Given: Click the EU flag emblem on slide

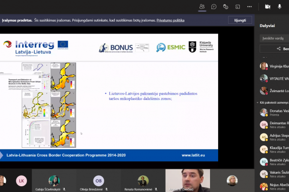Looking at the screenshot, I should 63,45.
